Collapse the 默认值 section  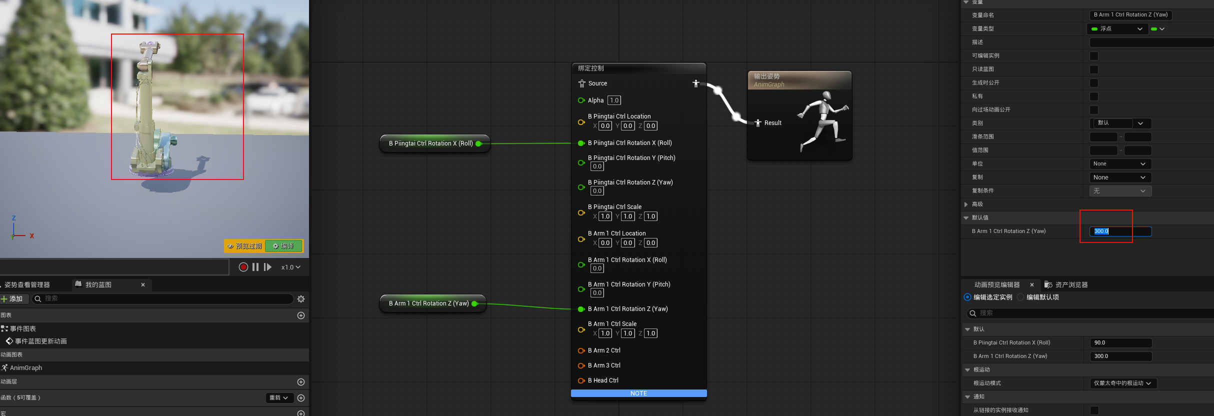[966, 217]
